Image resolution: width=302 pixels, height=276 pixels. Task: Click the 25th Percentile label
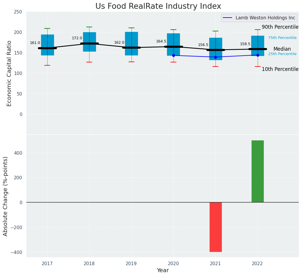282,54
